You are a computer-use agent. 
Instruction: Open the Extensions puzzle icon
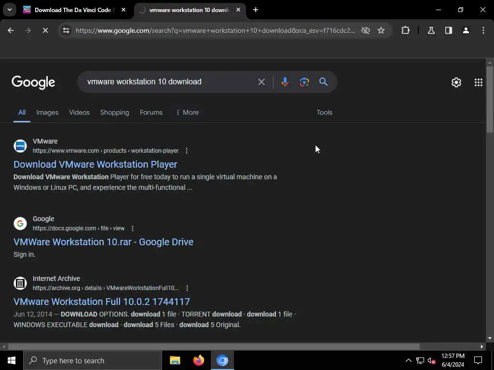pyautogui.click(x=405, y=30)
